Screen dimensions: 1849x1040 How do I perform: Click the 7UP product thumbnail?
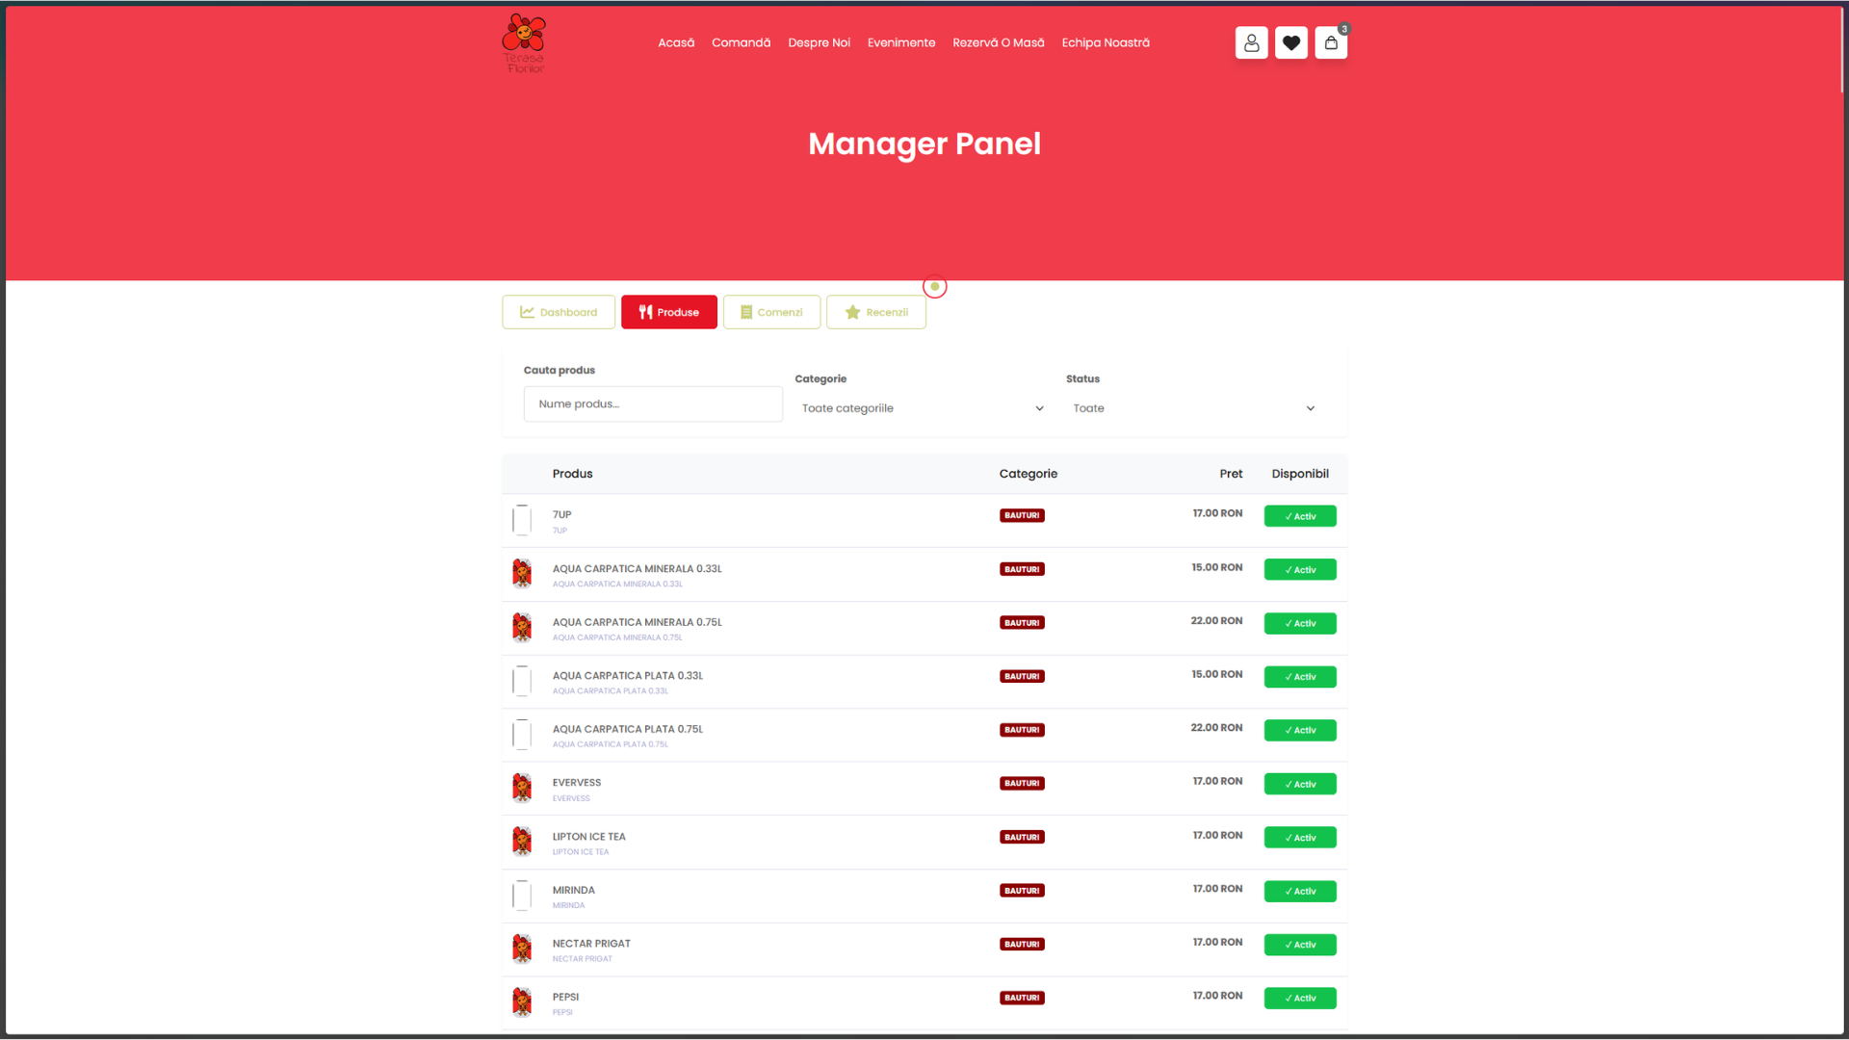pyautogui.click(x=522, y=520)
